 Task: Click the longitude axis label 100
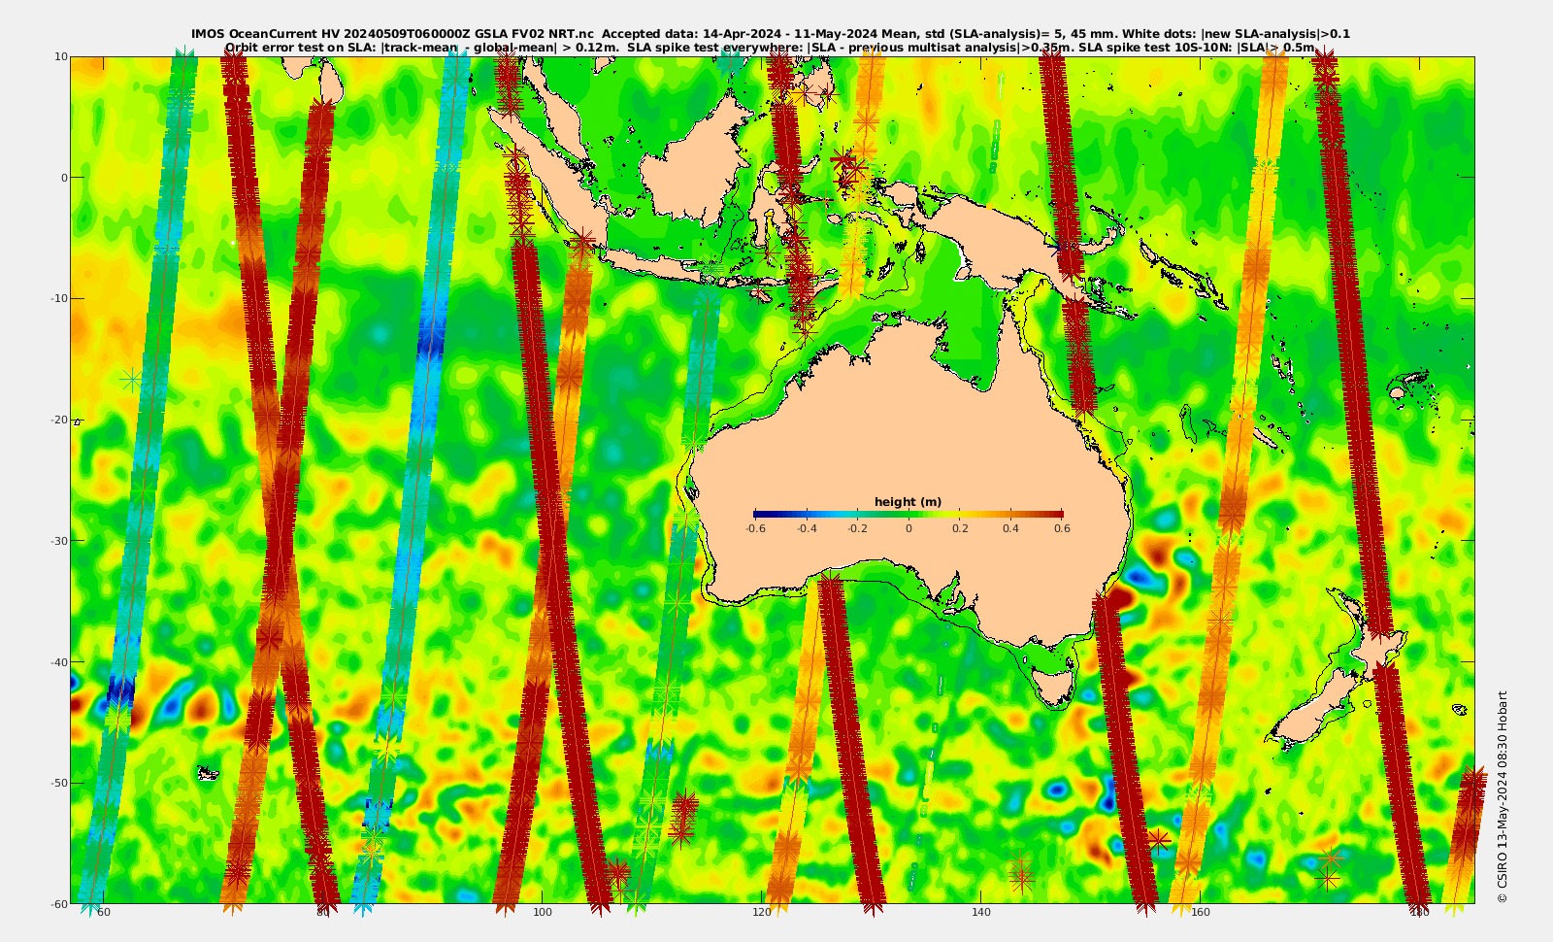click(543, 913)
